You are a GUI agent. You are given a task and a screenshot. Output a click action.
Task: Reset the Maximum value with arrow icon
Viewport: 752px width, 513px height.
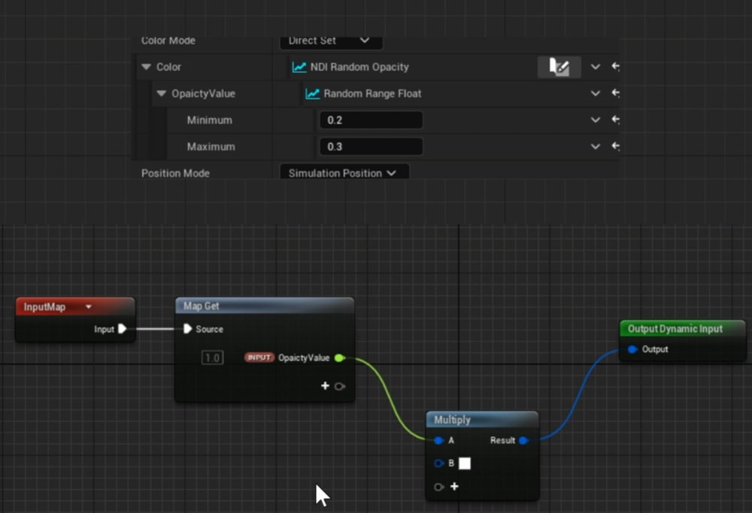pos(616,145)
